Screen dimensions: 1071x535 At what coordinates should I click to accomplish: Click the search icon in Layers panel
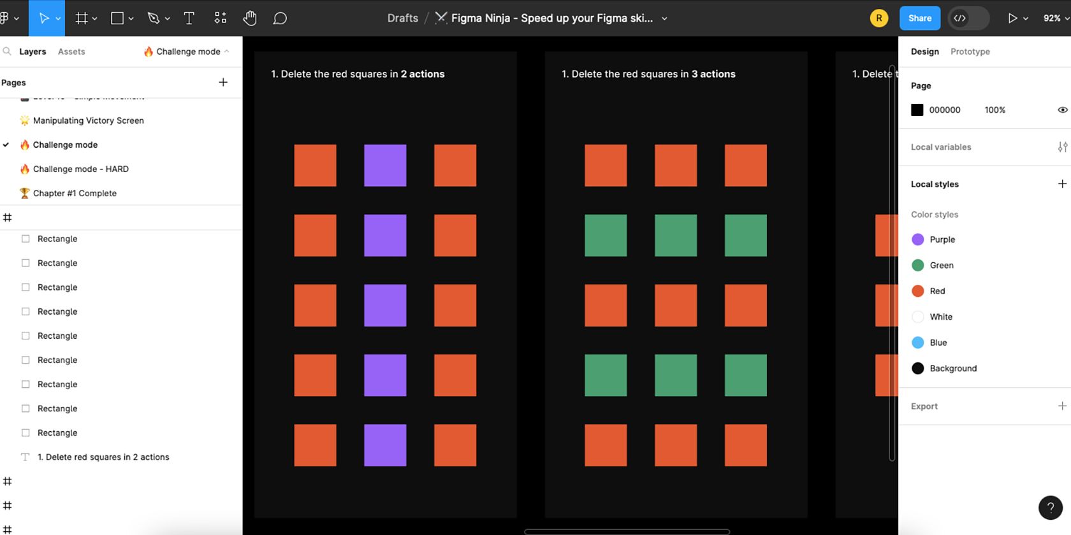point(7,52)
